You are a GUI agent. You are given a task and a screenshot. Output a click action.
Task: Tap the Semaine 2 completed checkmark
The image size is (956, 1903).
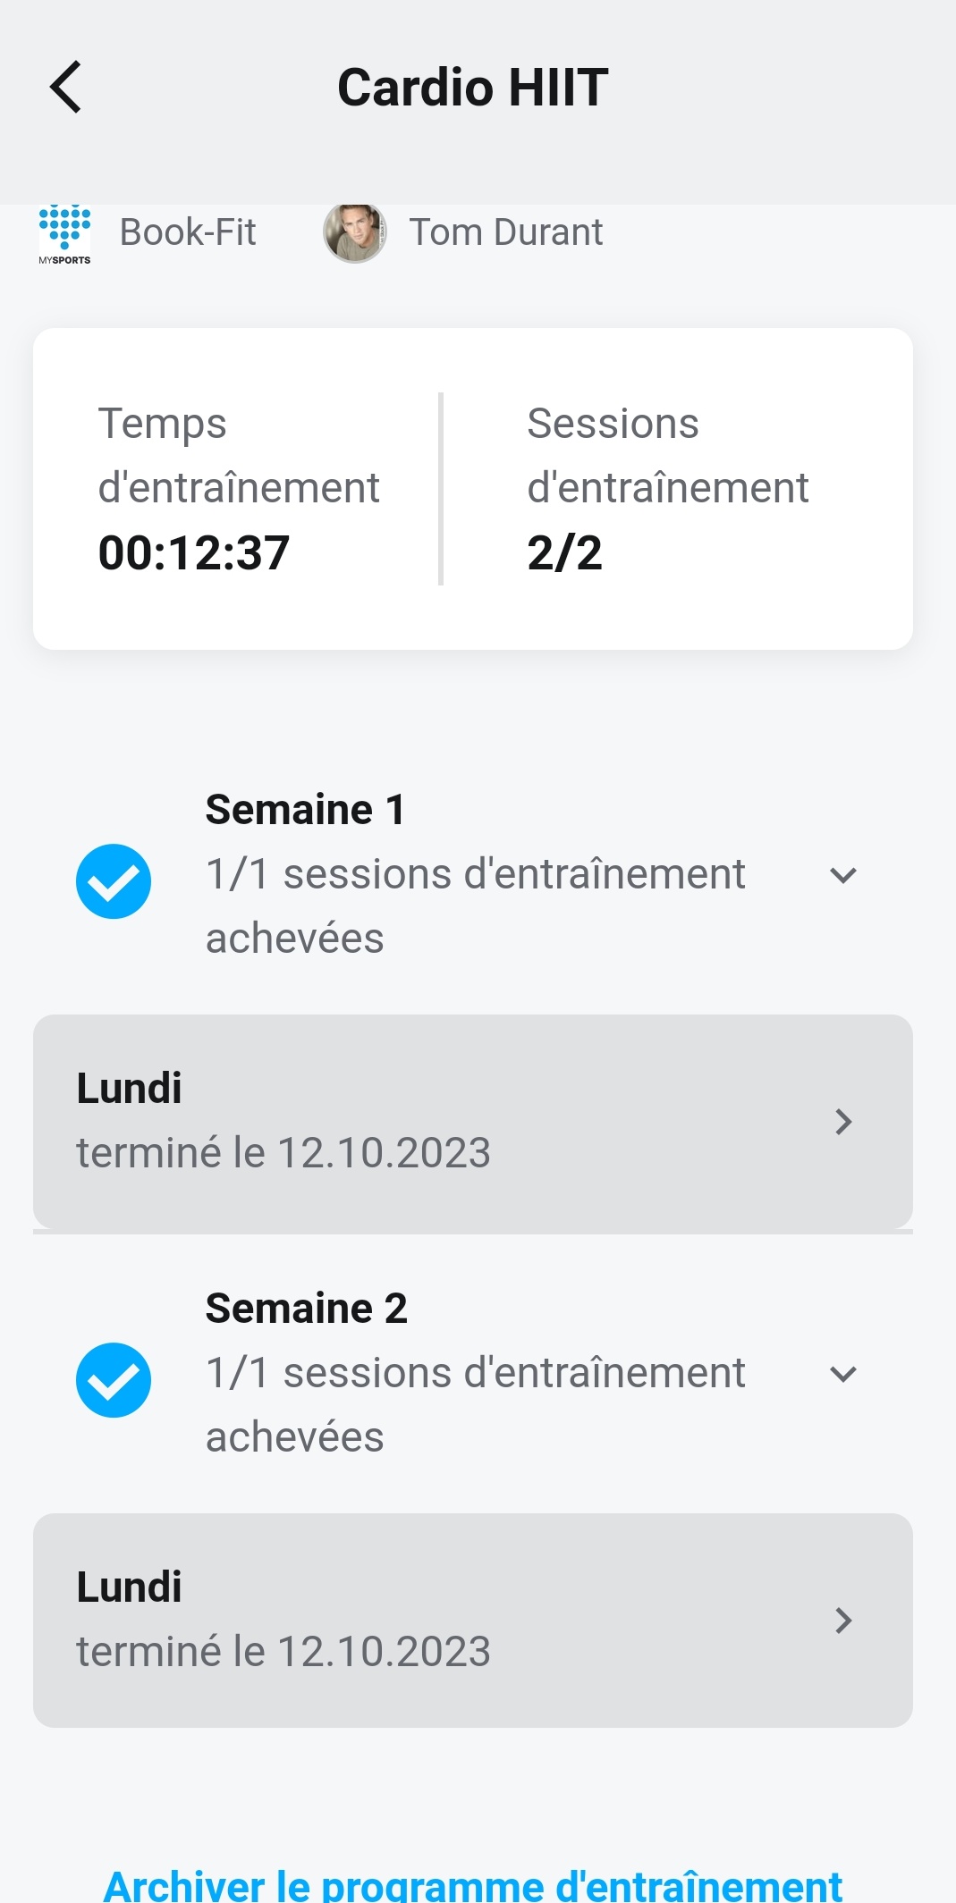(114, 1380)
